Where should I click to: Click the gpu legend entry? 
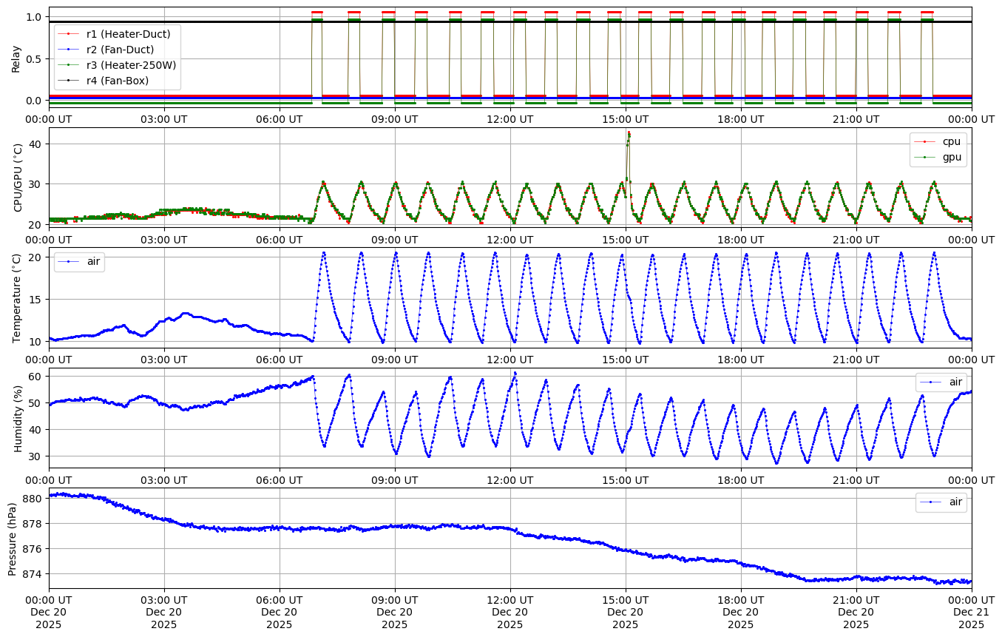coord(950,157)
